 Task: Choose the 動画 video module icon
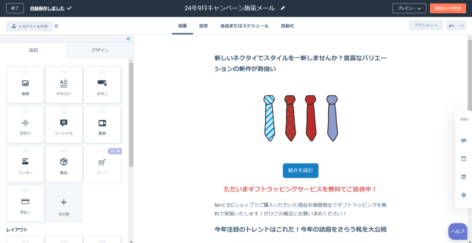pos(102,123)
